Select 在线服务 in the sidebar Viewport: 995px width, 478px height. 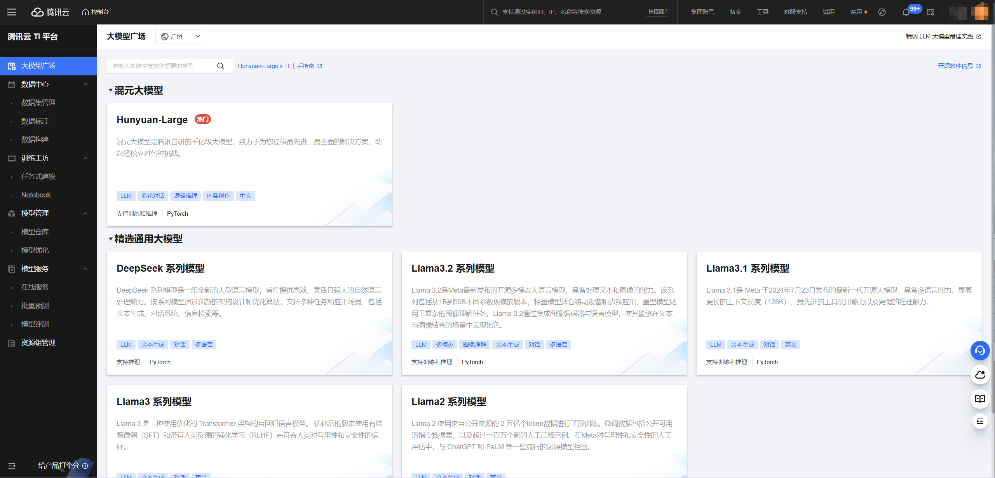(x=35, y=287)
